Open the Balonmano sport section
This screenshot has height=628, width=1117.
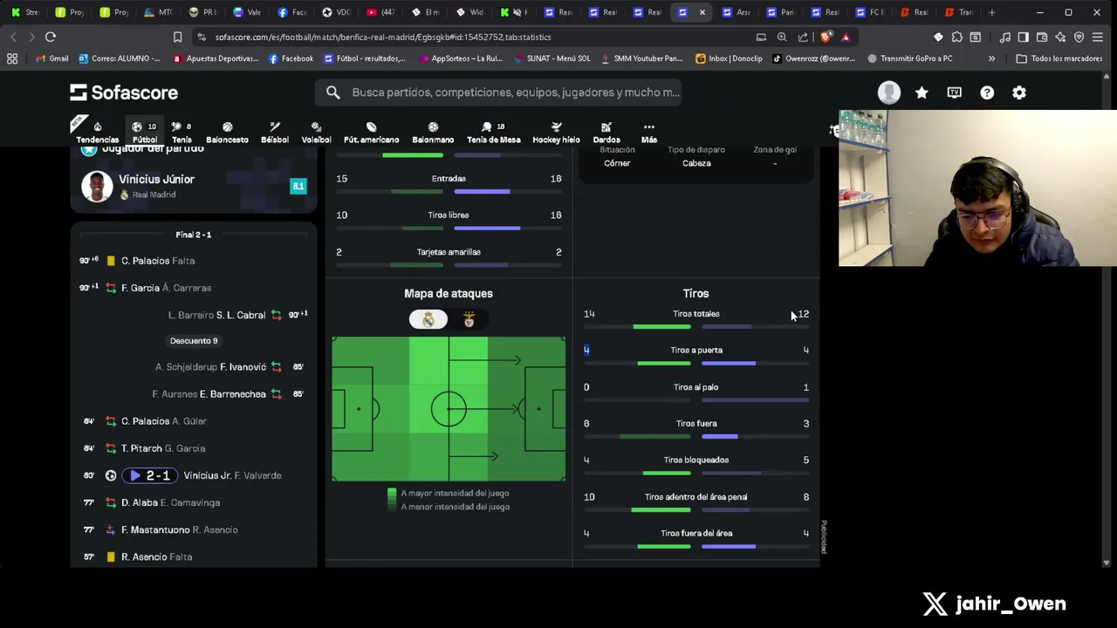[x=433, y=133]
